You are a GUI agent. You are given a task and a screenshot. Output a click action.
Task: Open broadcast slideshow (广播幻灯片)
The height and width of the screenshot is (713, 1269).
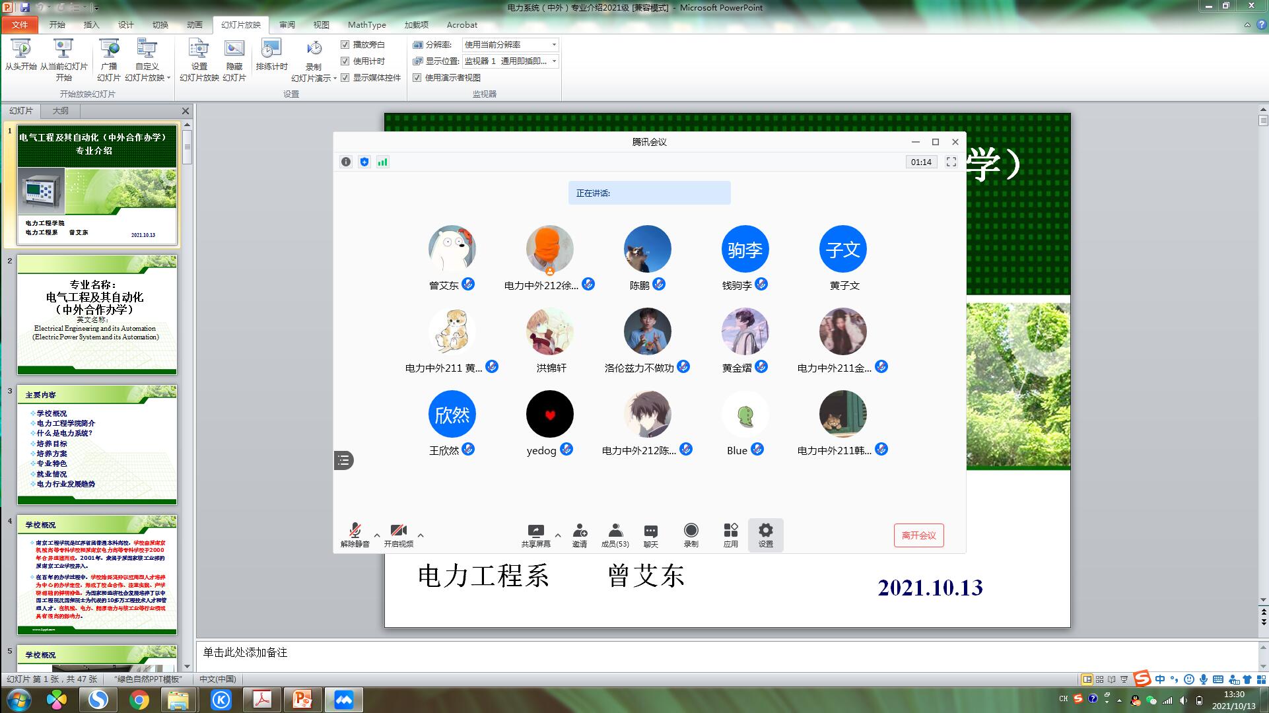click(x=109, y=59)
